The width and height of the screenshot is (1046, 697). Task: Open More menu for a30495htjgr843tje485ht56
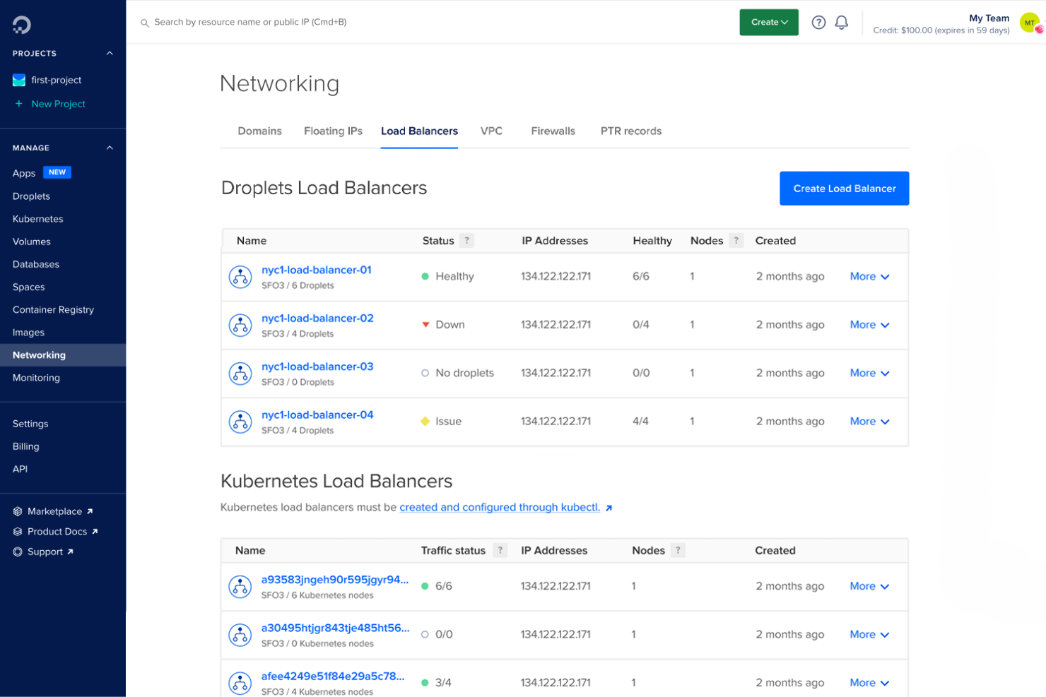(869, 635)
